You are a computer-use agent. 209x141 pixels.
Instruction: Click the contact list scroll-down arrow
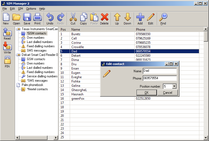click(206, 138)
